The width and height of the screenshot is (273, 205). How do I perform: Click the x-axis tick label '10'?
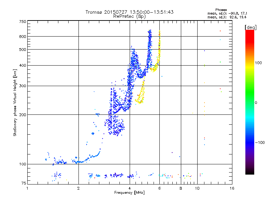(197, 188)
